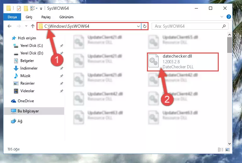The height and width of the screenshot is (163, 242).
Task: Open recent locations dropdown arrow
Action: point(26,26)
